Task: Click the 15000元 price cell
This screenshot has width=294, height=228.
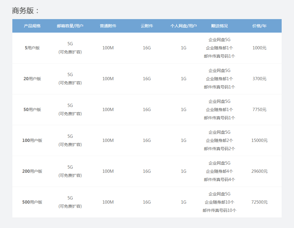Action: (260, 140)
